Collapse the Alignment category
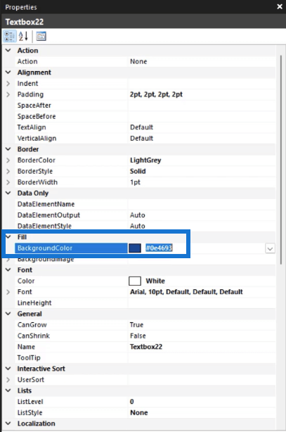The image size is (286, 432). pyautogui.click(x=8, y=72)
